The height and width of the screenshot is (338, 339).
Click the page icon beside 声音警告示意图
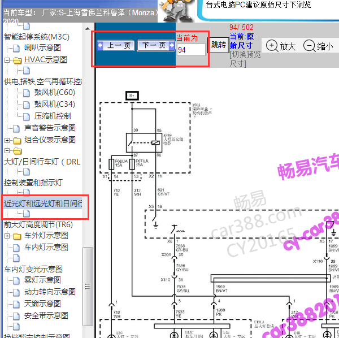[16, 129]
